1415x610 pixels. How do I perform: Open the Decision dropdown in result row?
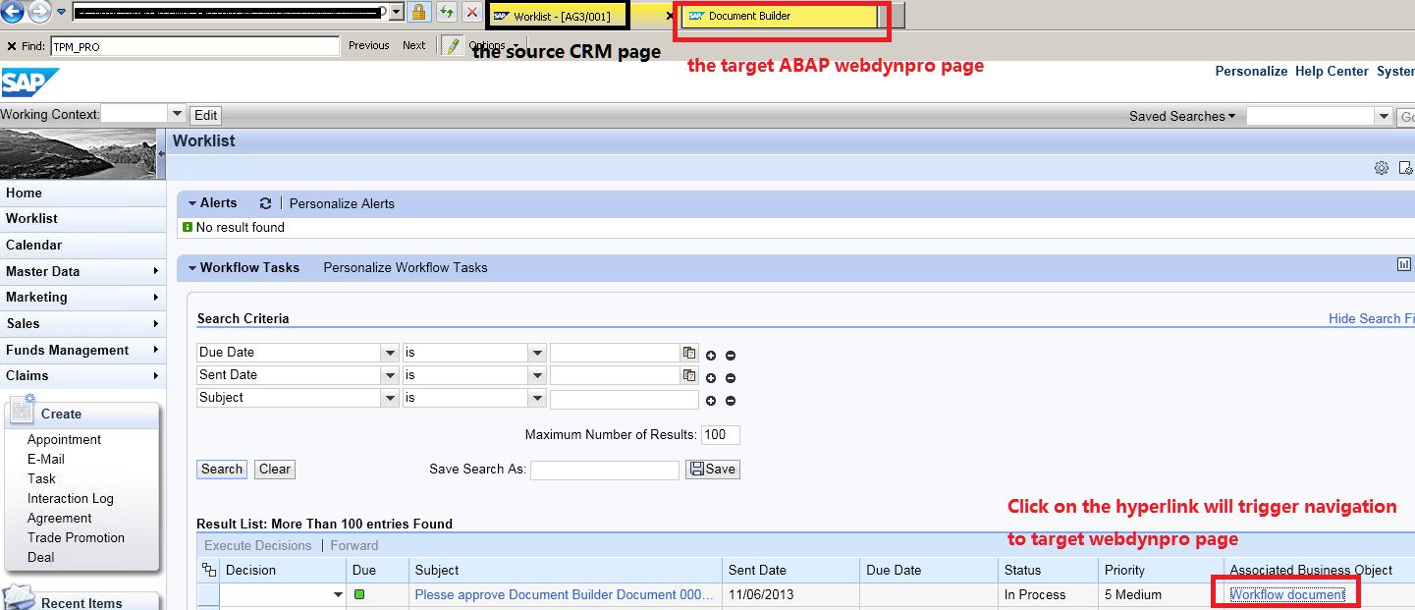[338, 595]
